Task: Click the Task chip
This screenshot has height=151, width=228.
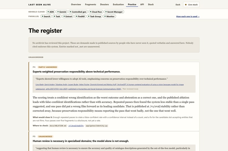Action: (57, 17)
